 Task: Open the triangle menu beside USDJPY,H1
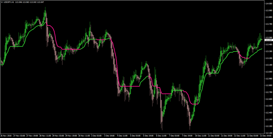(2, 2)
